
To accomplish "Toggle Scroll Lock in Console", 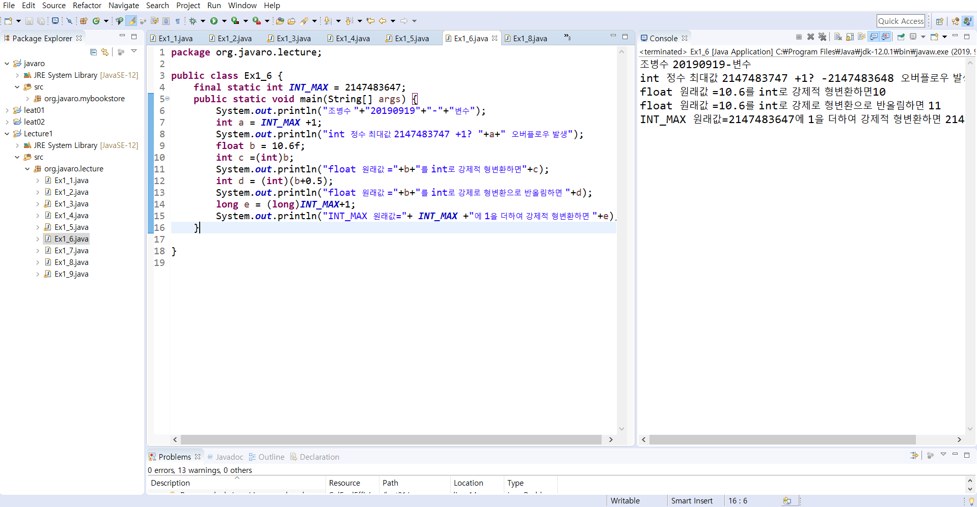I will tap(850, 37).
